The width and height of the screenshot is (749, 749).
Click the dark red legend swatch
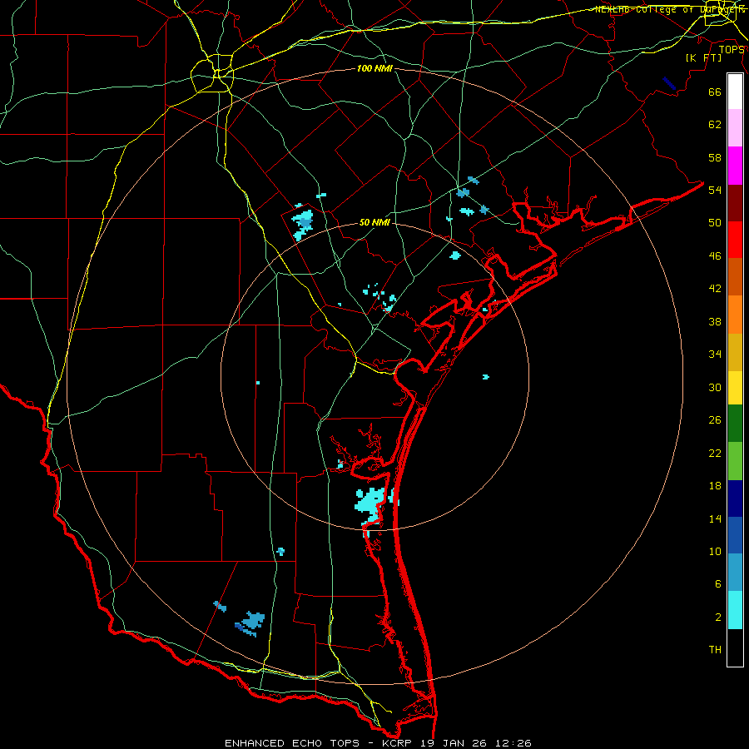click(x=735, y=202)
